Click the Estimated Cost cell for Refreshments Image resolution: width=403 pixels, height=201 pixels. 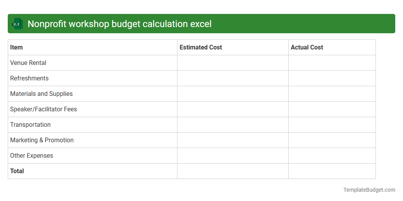point(233,78)
